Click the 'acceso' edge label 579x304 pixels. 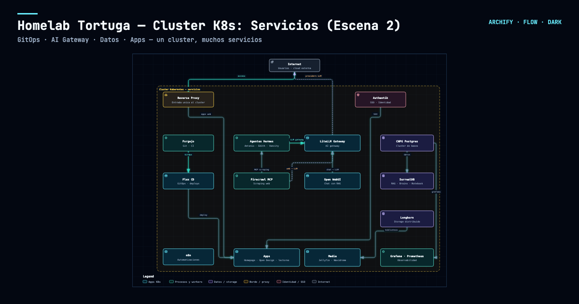pos(242,76)
